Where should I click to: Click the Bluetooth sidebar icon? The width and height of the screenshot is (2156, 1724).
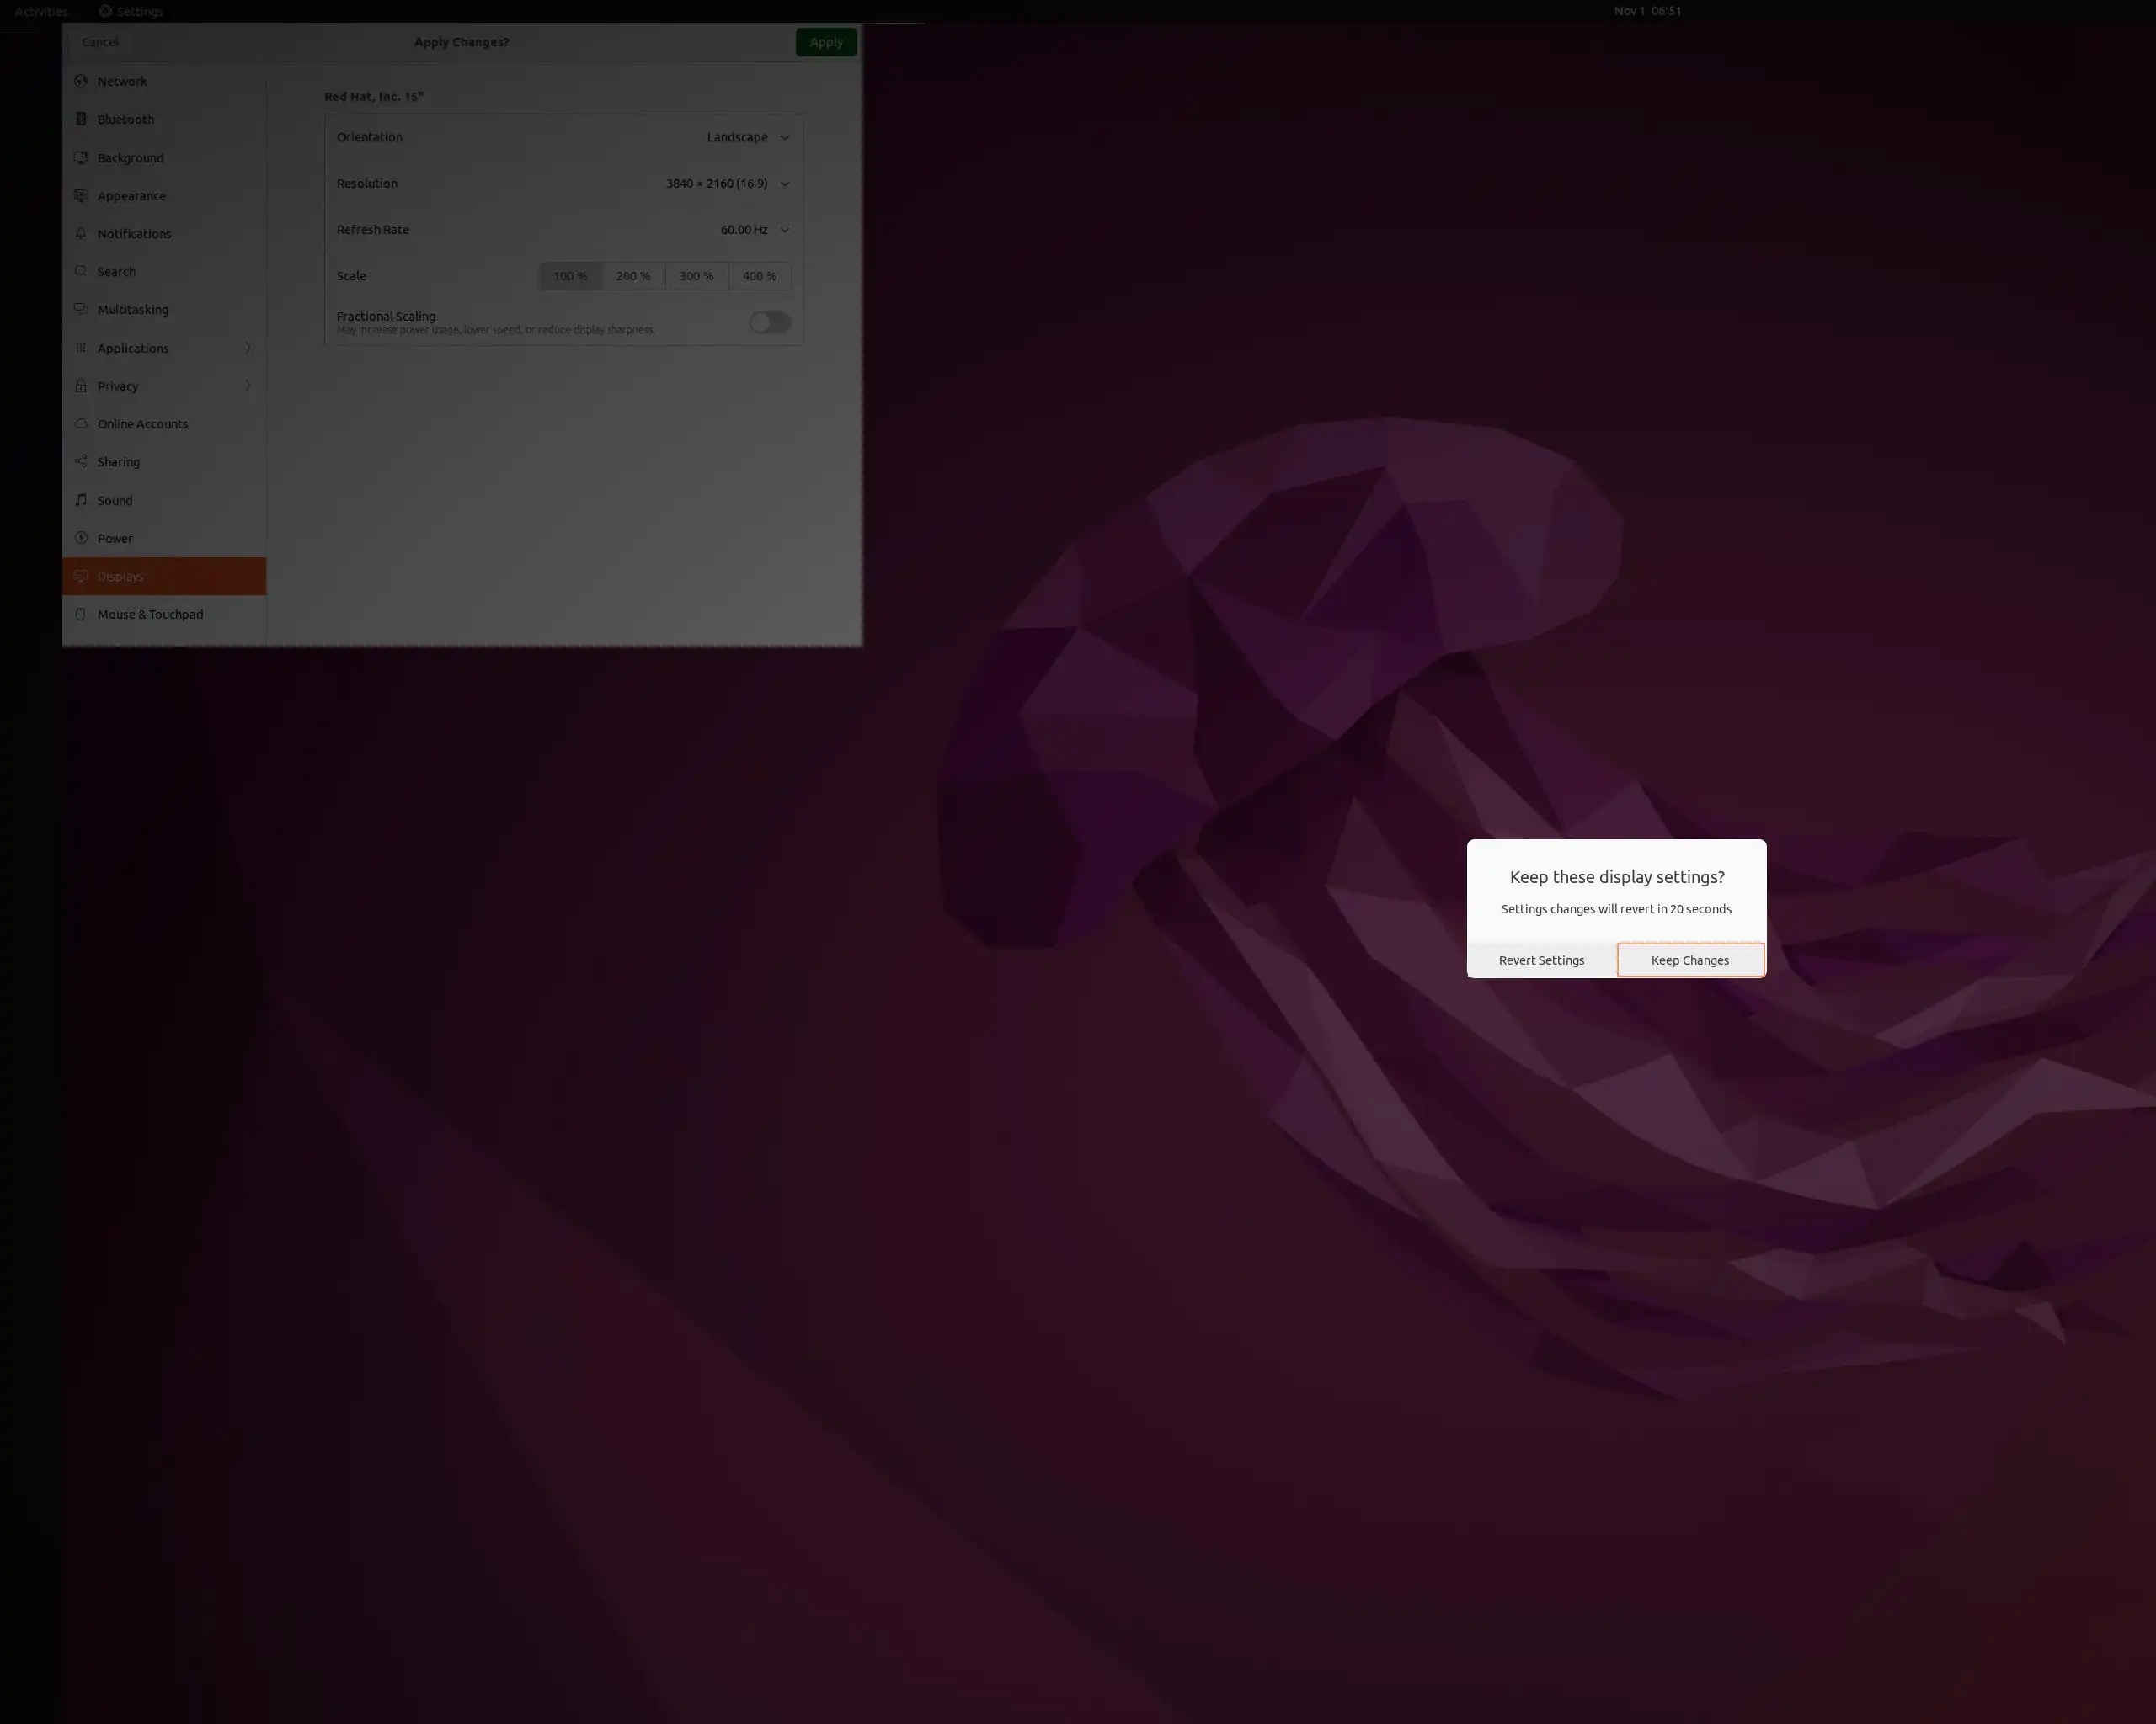click(x=81, y=119)
